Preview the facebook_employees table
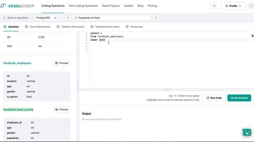 [x=62, y=63]
